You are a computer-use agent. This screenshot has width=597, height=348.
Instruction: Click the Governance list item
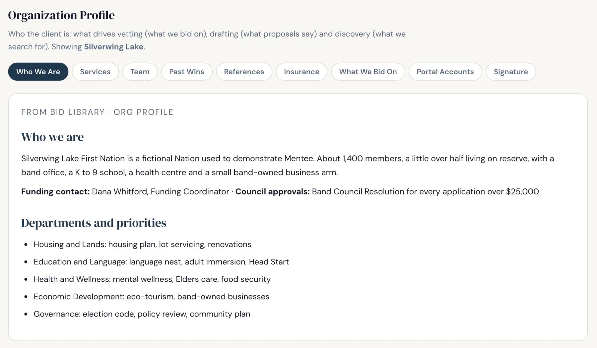142,314
